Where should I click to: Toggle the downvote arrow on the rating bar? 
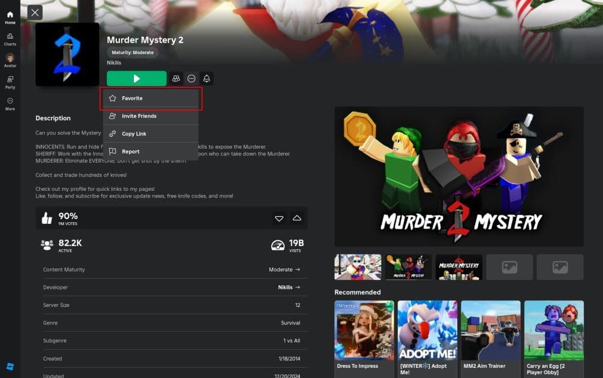(279, 218)
